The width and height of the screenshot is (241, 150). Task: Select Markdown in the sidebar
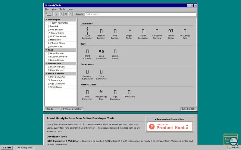click(61, 40)
